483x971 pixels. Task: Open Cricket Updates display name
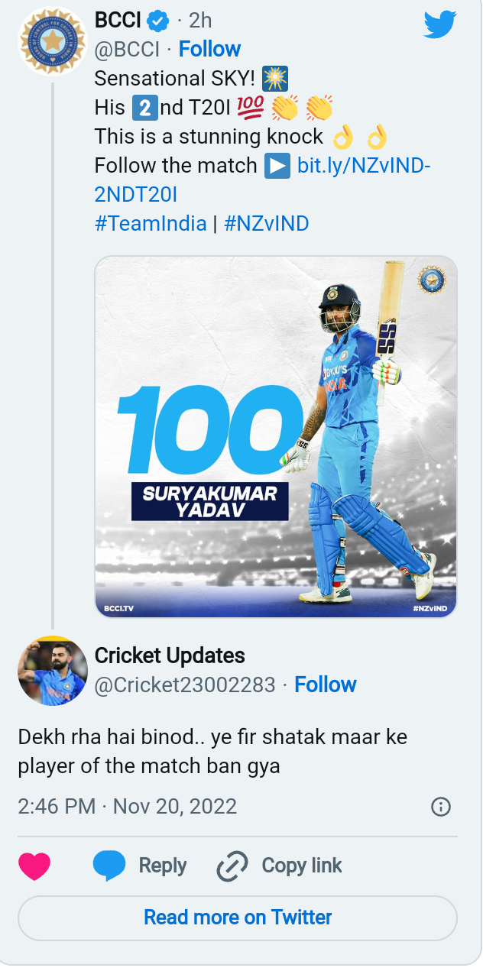170,655
